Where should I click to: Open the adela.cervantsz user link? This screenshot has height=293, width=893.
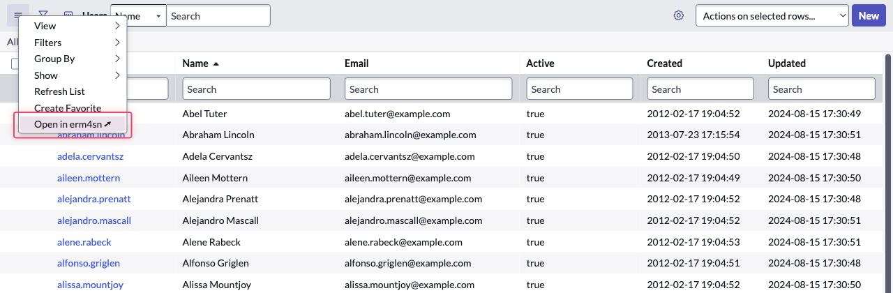(x=90, y=156)
